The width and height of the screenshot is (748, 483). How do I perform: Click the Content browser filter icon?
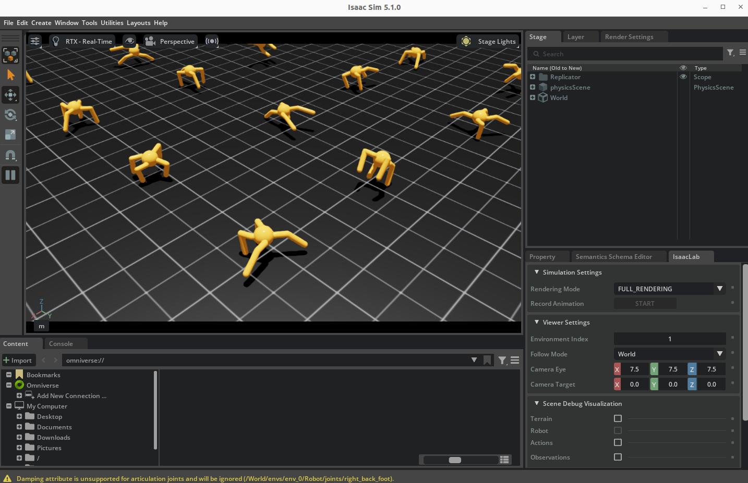(x=502, y=360)
